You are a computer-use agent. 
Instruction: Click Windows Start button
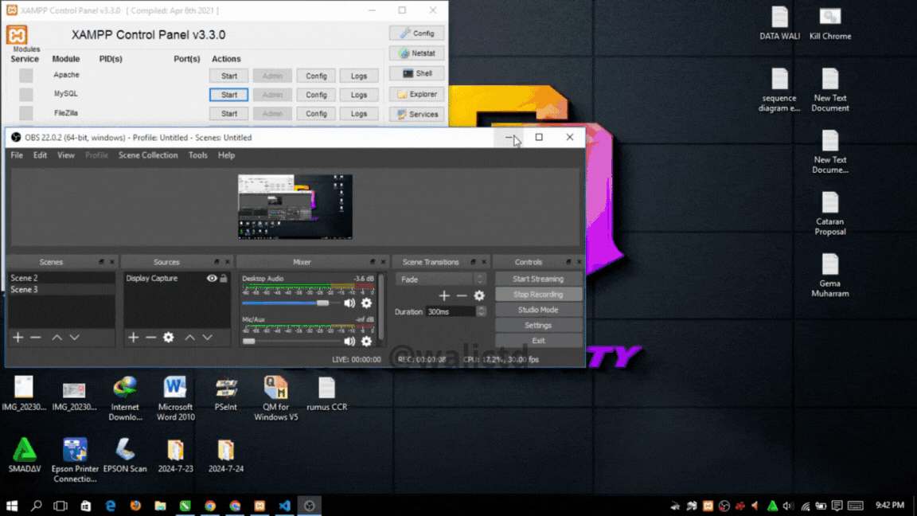click(x=12, y=506)
